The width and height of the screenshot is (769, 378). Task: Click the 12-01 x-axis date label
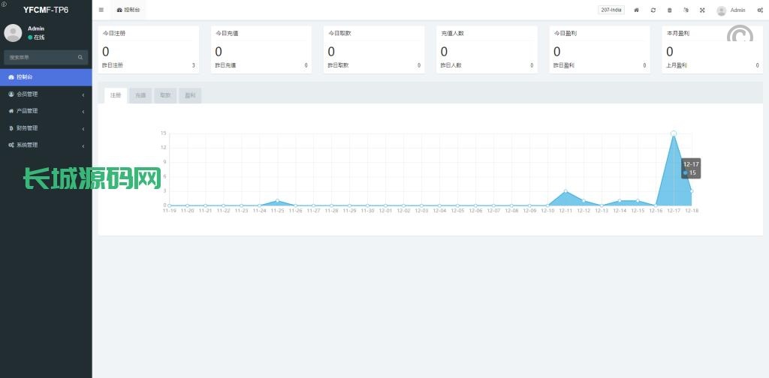[385, 211]
